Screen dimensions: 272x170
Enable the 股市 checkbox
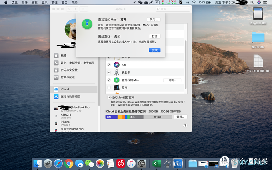(x=109, y=88)
